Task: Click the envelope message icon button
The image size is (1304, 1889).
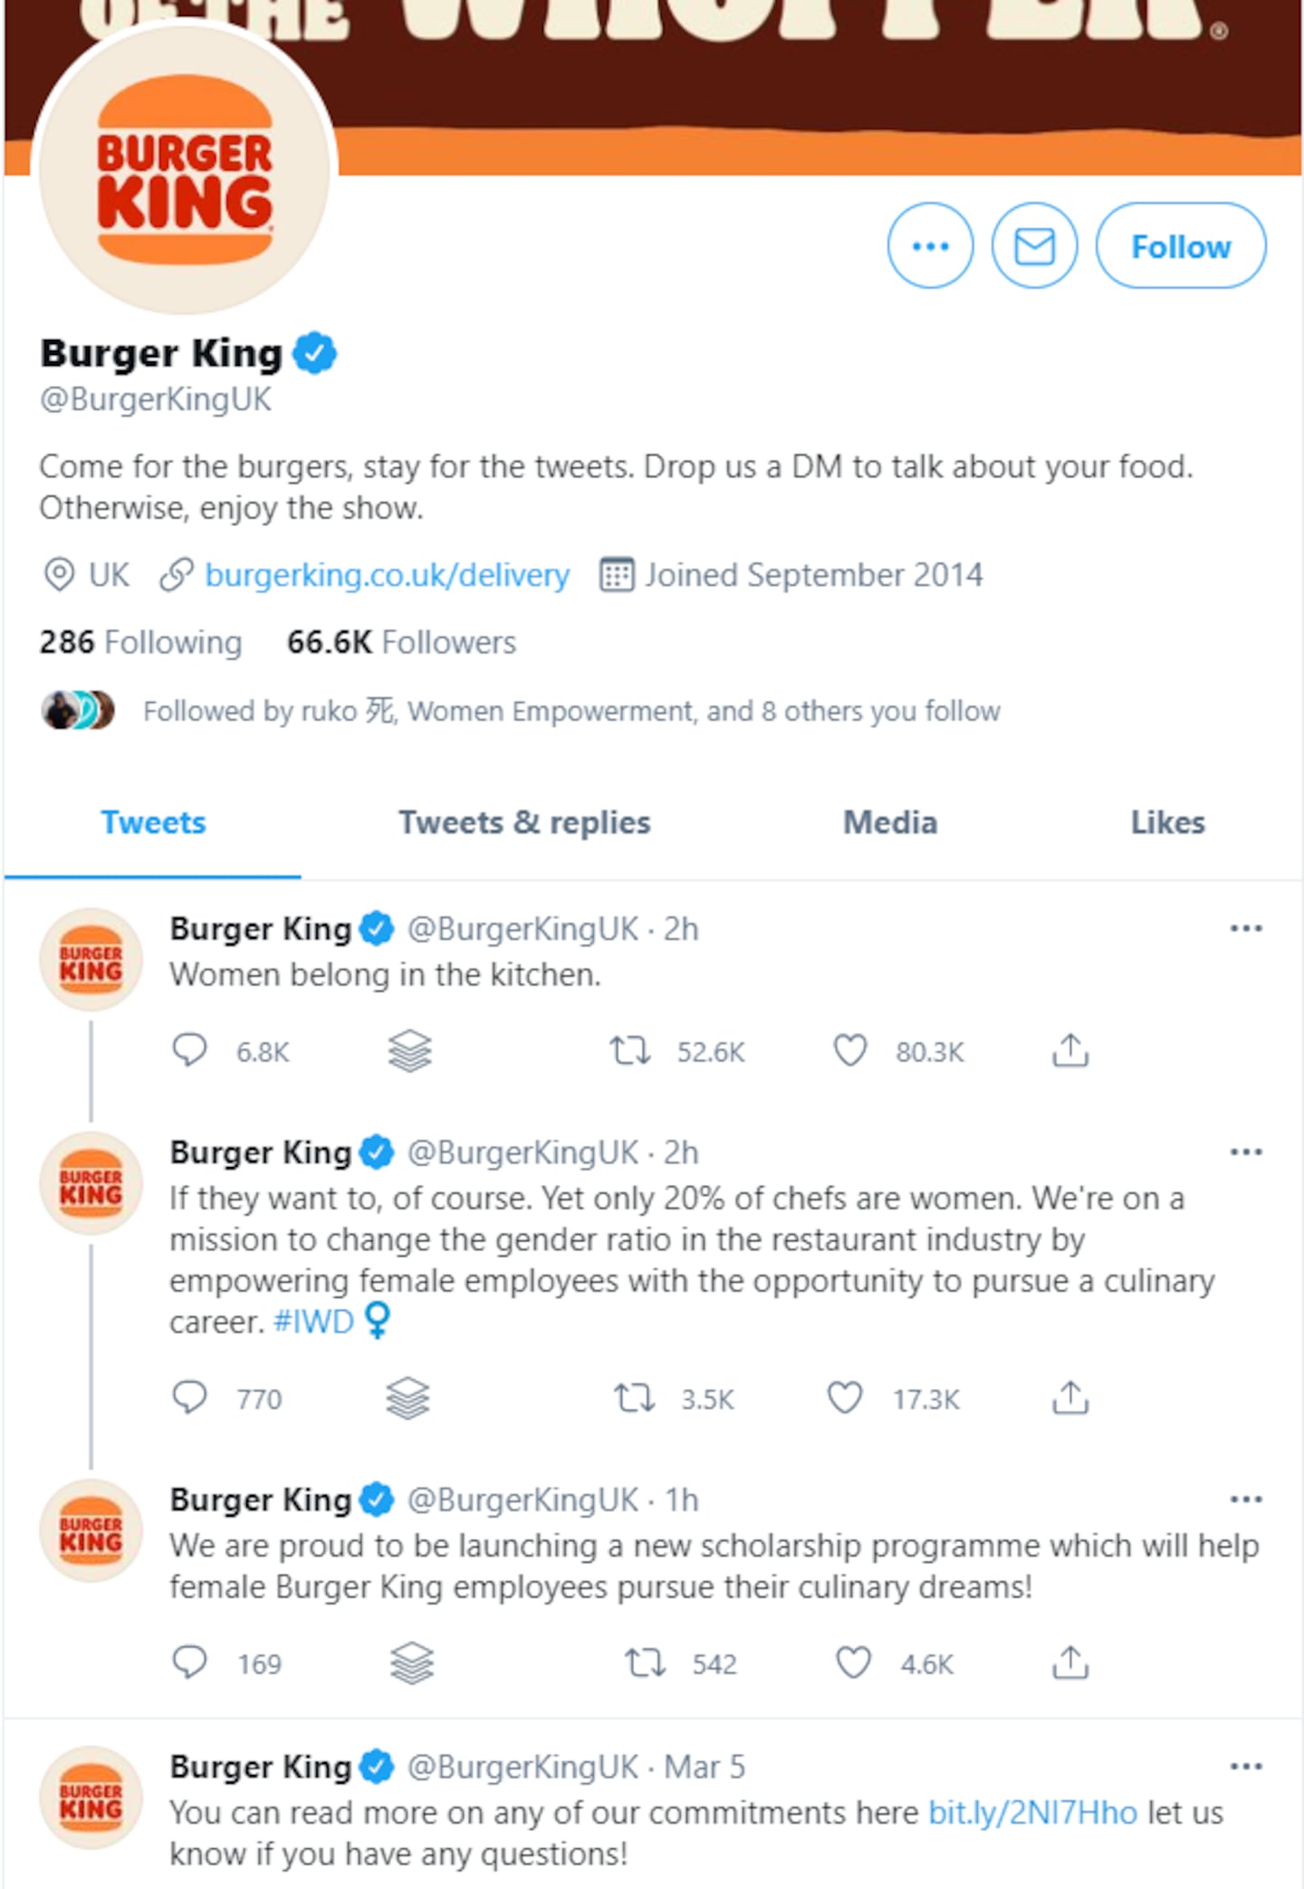Action: [x=1034, y=246]
